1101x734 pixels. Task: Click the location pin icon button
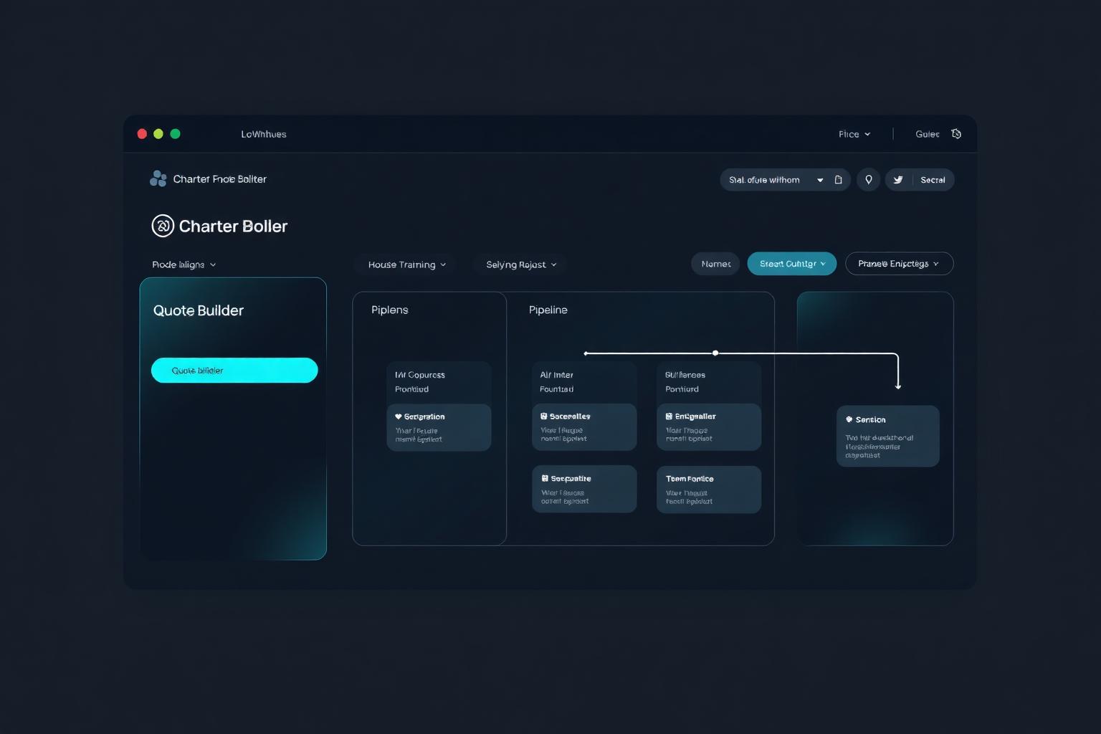(x=868, y=180)
